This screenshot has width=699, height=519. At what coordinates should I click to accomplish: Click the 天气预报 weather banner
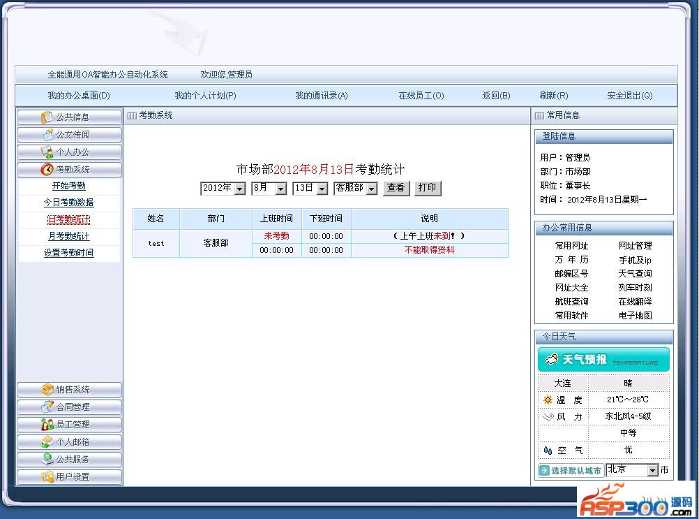603,360
